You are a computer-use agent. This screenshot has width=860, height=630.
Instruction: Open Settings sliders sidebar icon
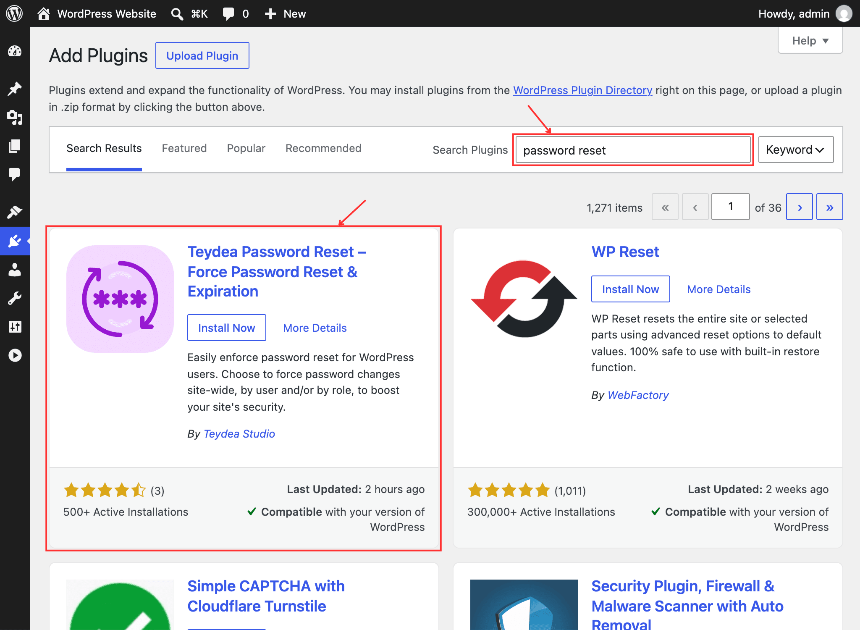[15, 327]
